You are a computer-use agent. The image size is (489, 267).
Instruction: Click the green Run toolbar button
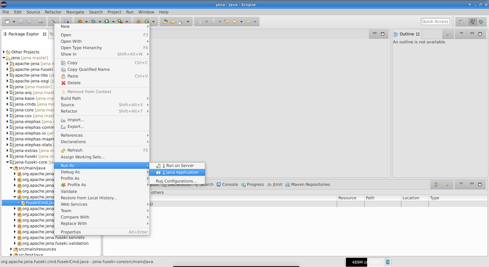(107, 21)
